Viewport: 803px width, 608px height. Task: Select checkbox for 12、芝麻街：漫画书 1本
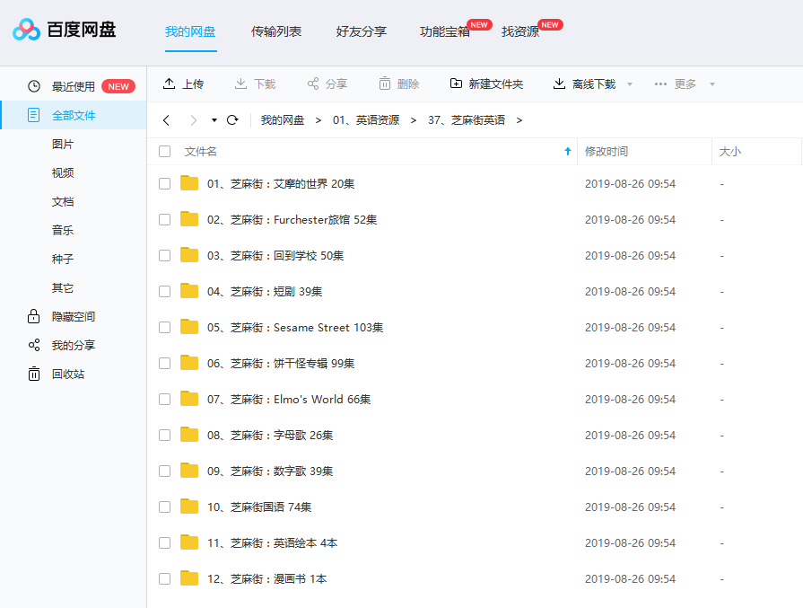(164, 579)
